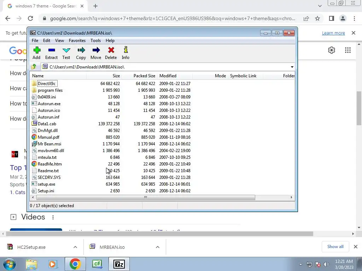The image size is (362, 271).
Task: Expand options for HC2Setup.exe download
Action: click(75, 247)
